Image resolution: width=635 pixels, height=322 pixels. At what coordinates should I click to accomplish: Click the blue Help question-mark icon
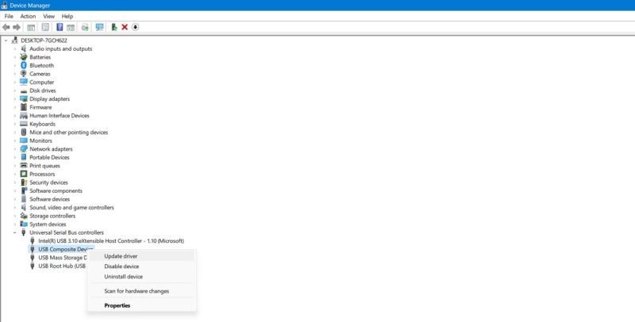tap(60, 27)
